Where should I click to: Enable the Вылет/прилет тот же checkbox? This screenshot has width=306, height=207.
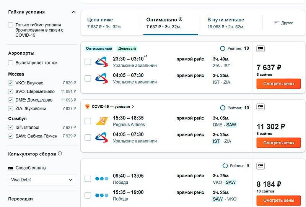11,63
